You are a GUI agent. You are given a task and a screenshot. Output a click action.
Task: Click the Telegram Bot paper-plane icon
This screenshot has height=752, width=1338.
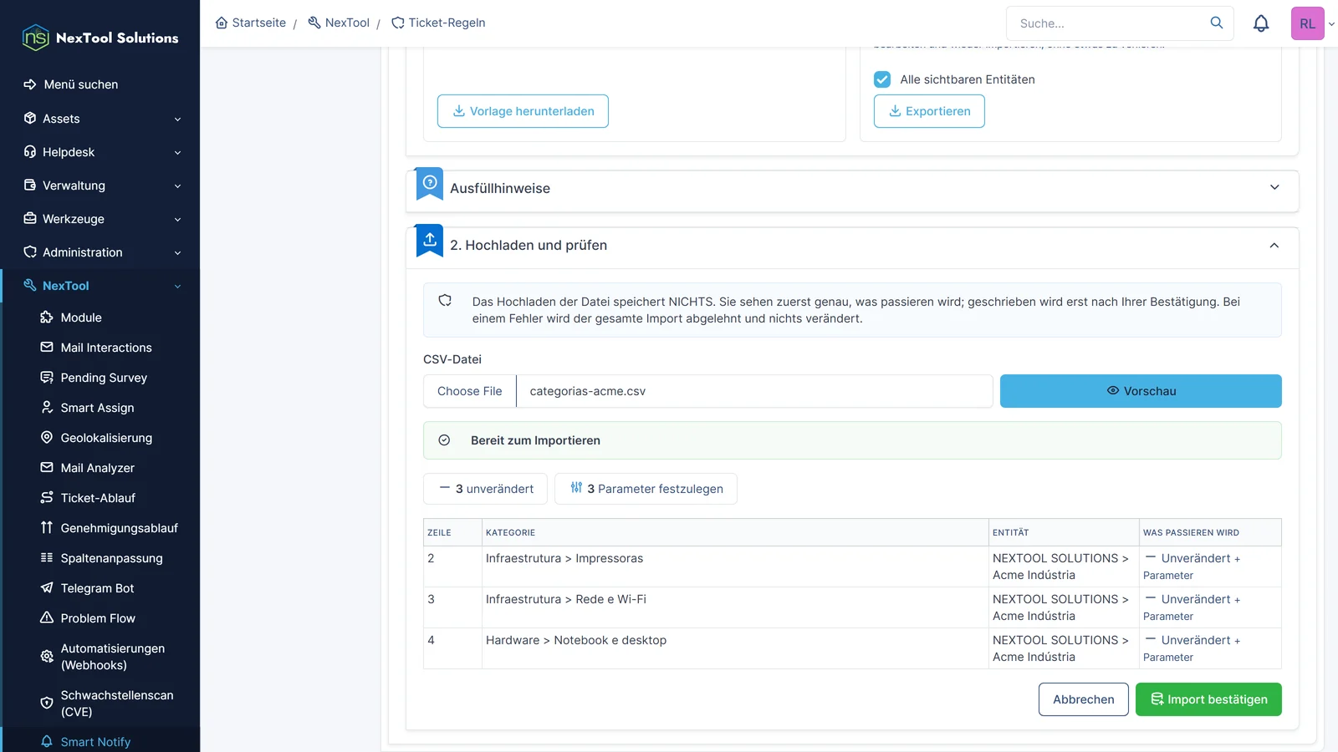coord(47,588)
